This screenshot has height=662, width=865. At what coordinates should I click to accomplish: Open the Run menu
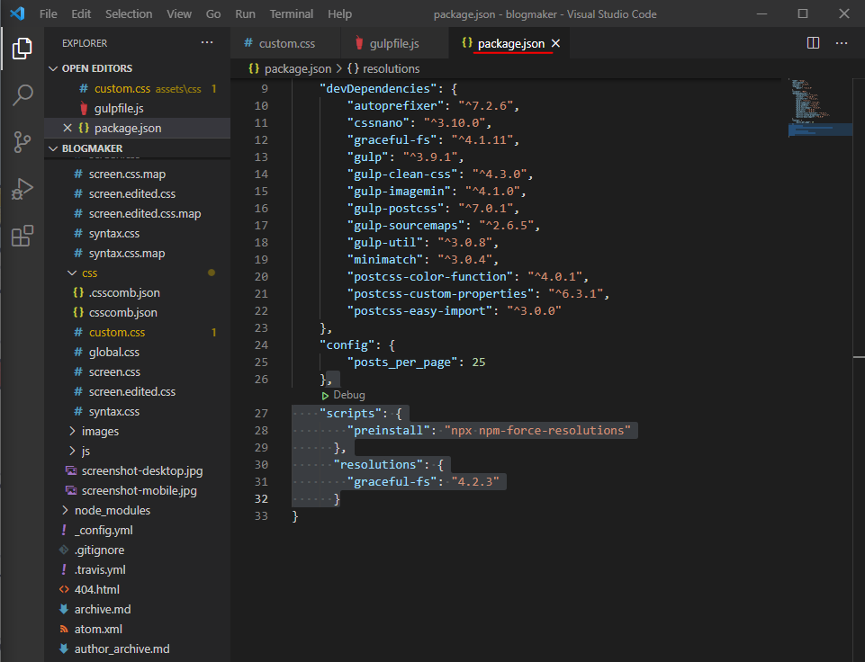[x=245, y=13]
